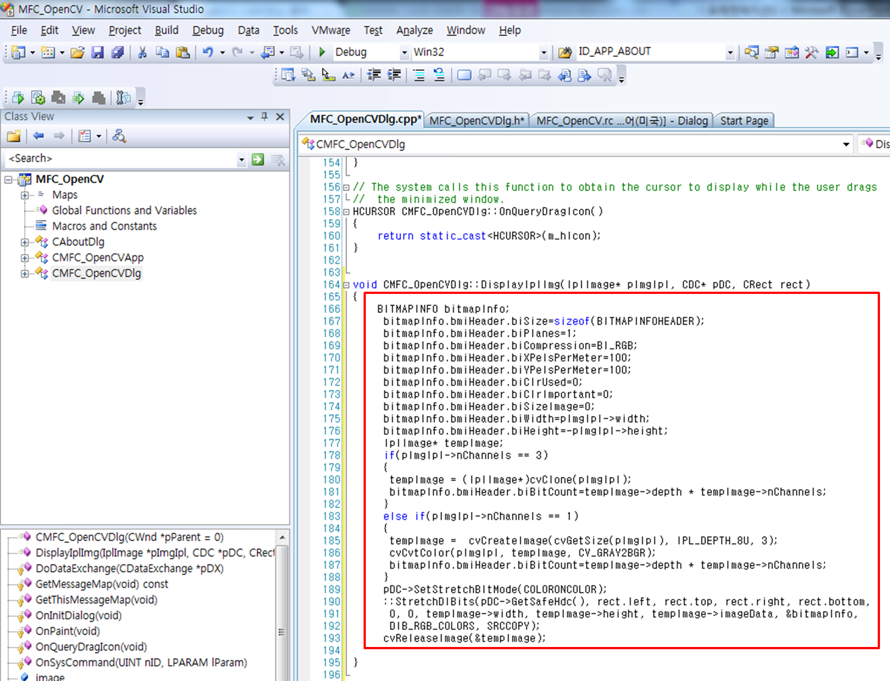
Task: Open the Help menu
Action: pyautogui.click(x=510, y=30)
